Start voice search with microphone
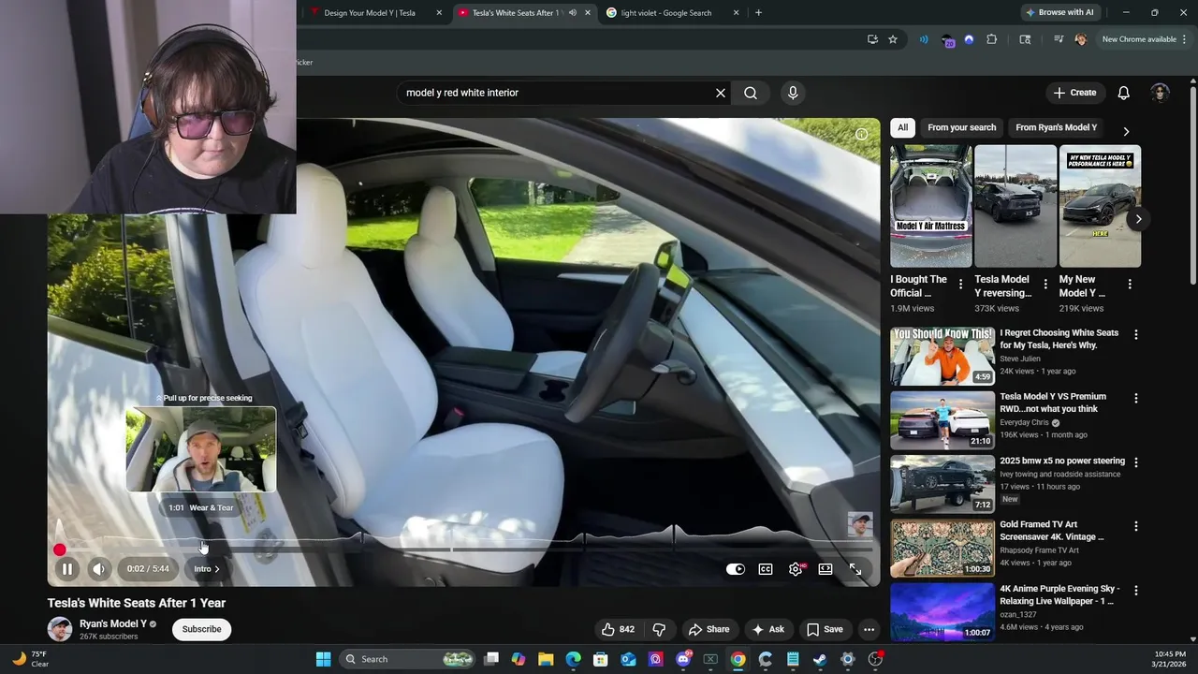Image resolution: width=1198 pixels, height=674 pixels. (793, 93)
